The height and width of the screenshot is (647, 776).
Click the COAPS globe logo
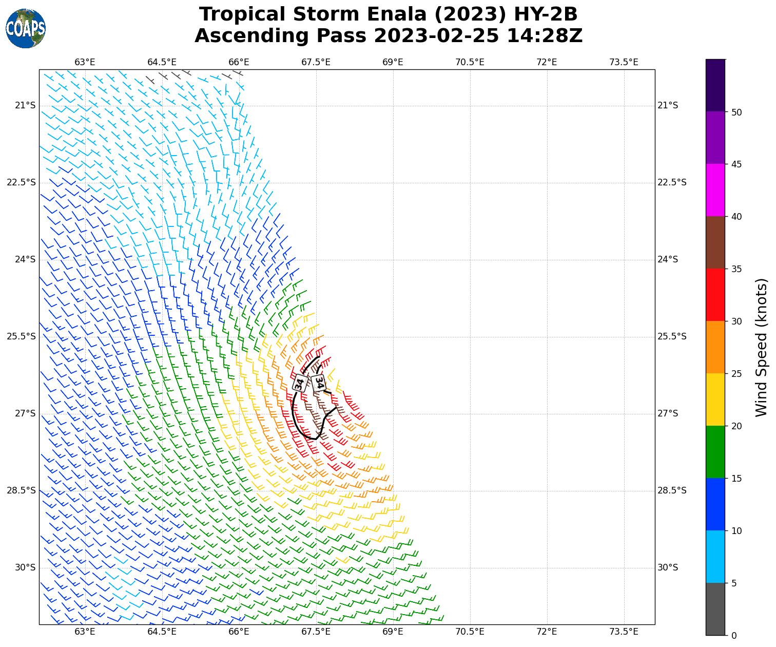click(26, 29)
